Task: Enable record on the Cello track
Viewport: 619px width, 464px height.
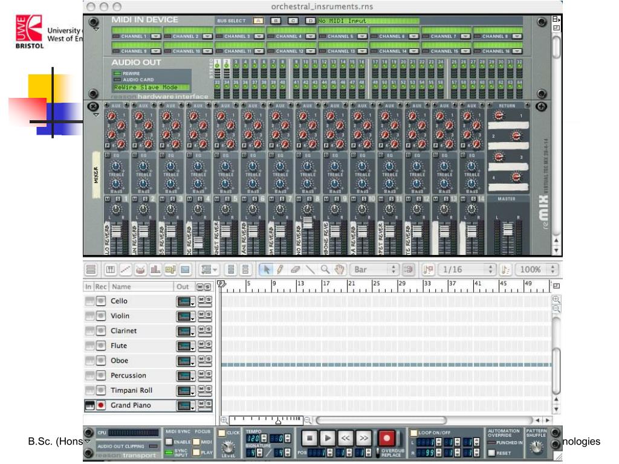Action: [101, 301]
